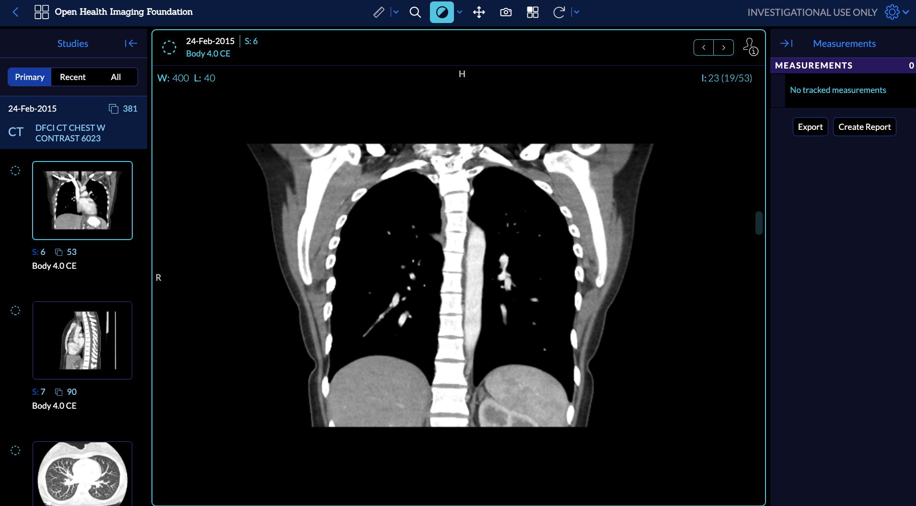
Task: Open the measurement tools dropdown chevron
Action: click(x=395, y=12)
